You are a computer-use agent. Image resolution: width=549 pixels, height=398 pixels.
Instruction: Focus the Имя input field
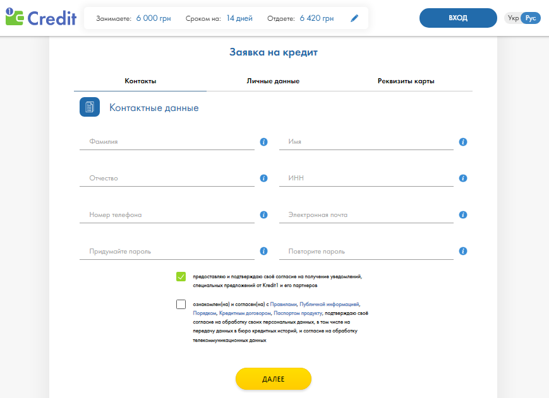point(366,142)
